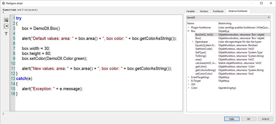Select the ToString() function row
Viewport: 276px width, 124px height.
[x=228, y=56]
